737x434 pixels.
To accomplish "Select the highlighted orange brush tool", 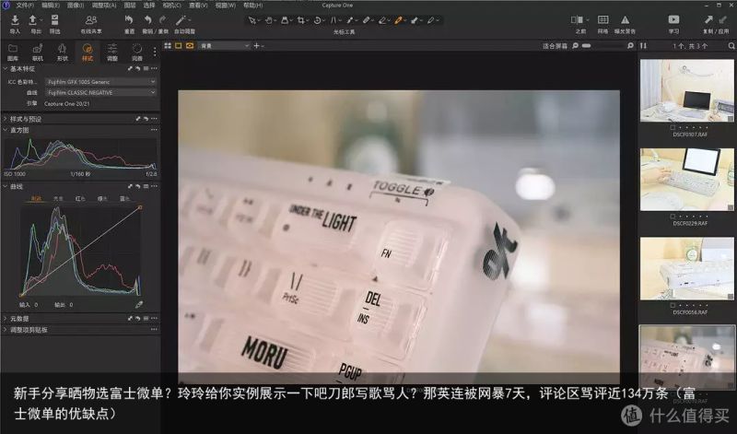I will (398, 20).
